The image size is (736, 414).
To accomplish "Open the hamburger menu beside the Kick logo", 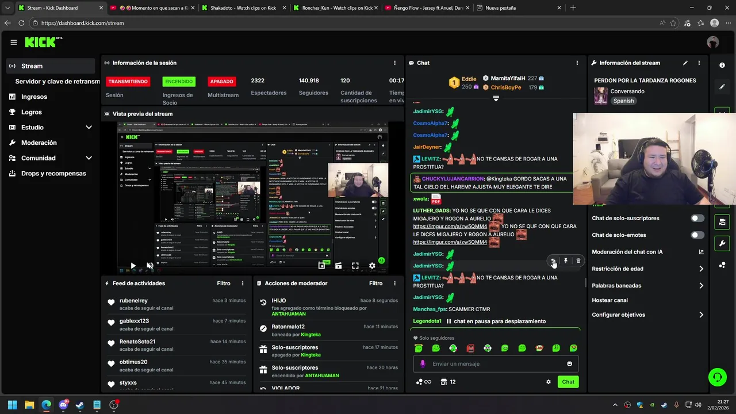I will pos(14,42).
